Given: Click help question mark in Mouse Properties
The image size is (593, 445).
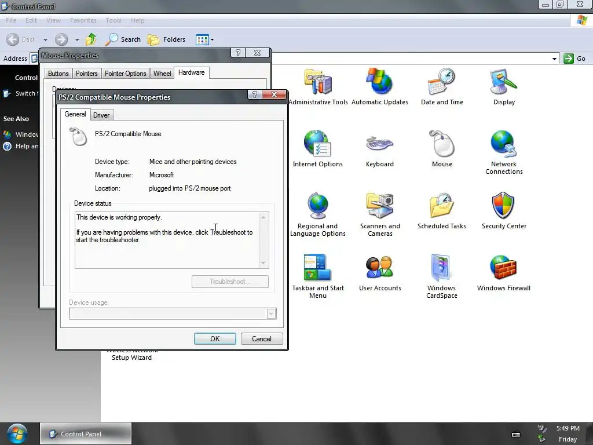Looking at the screenshot, I should [x=238, y=53].
